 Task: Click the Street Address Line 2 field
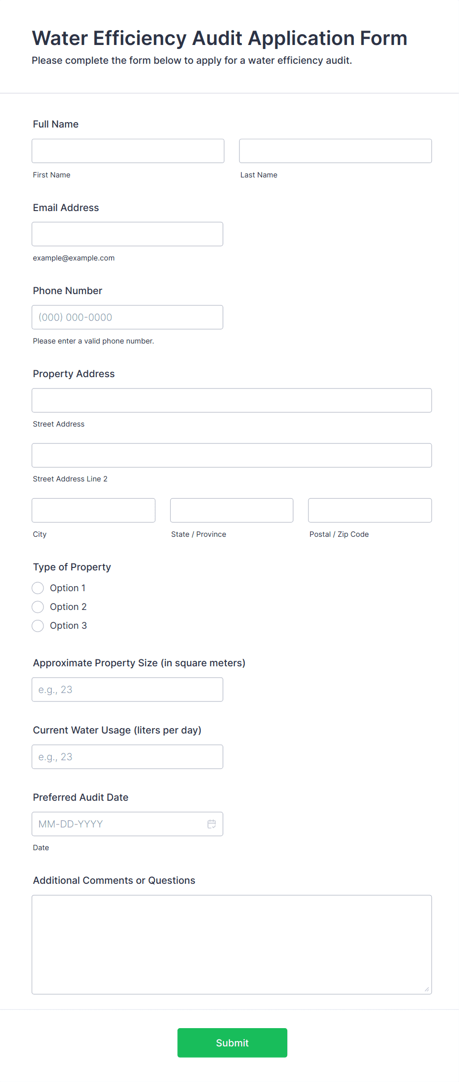[x=231, y=455]
